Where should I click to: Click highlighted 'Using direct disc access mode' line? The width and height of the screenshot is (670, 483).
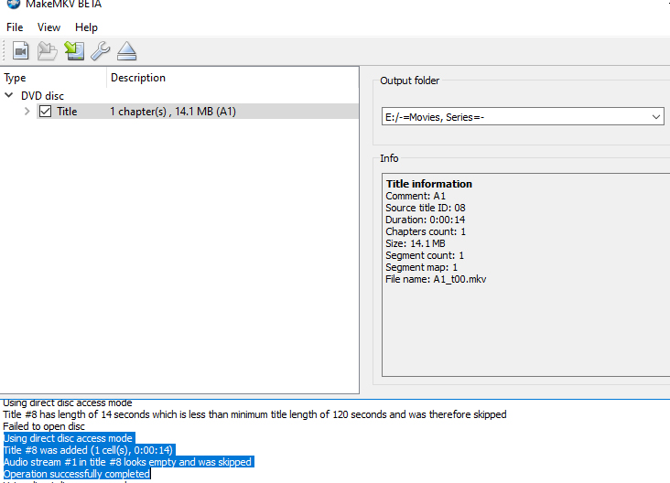tap(68, 438)
